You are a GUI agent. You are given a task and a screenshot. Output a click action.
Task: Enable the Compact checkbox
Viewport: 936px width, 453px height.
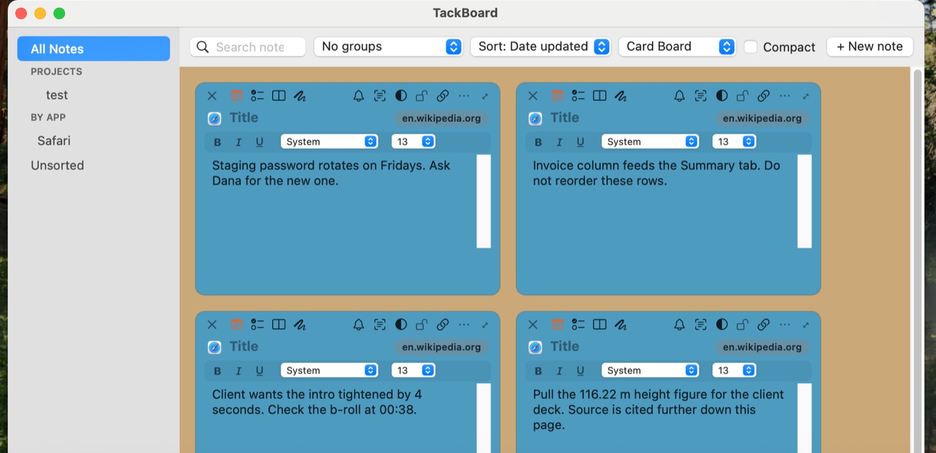coord(751,47)
